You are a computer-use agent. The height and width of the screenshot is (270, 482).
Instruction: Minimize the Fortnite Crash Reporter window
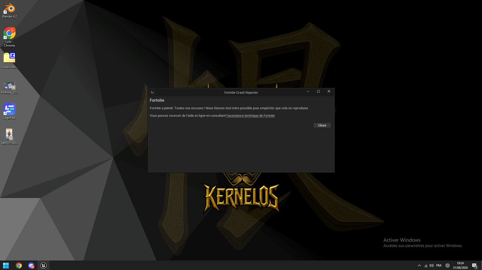[308, 92]
